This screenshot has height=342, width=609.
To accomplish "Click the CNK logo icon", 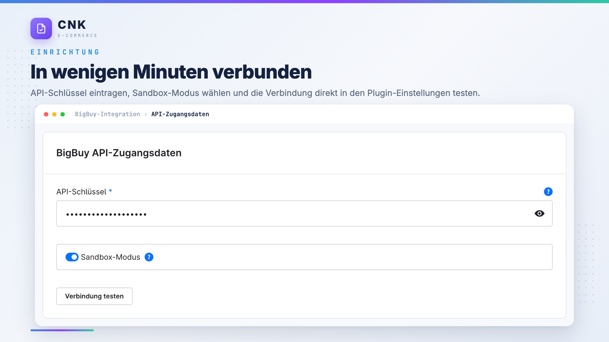I will 41,28.
